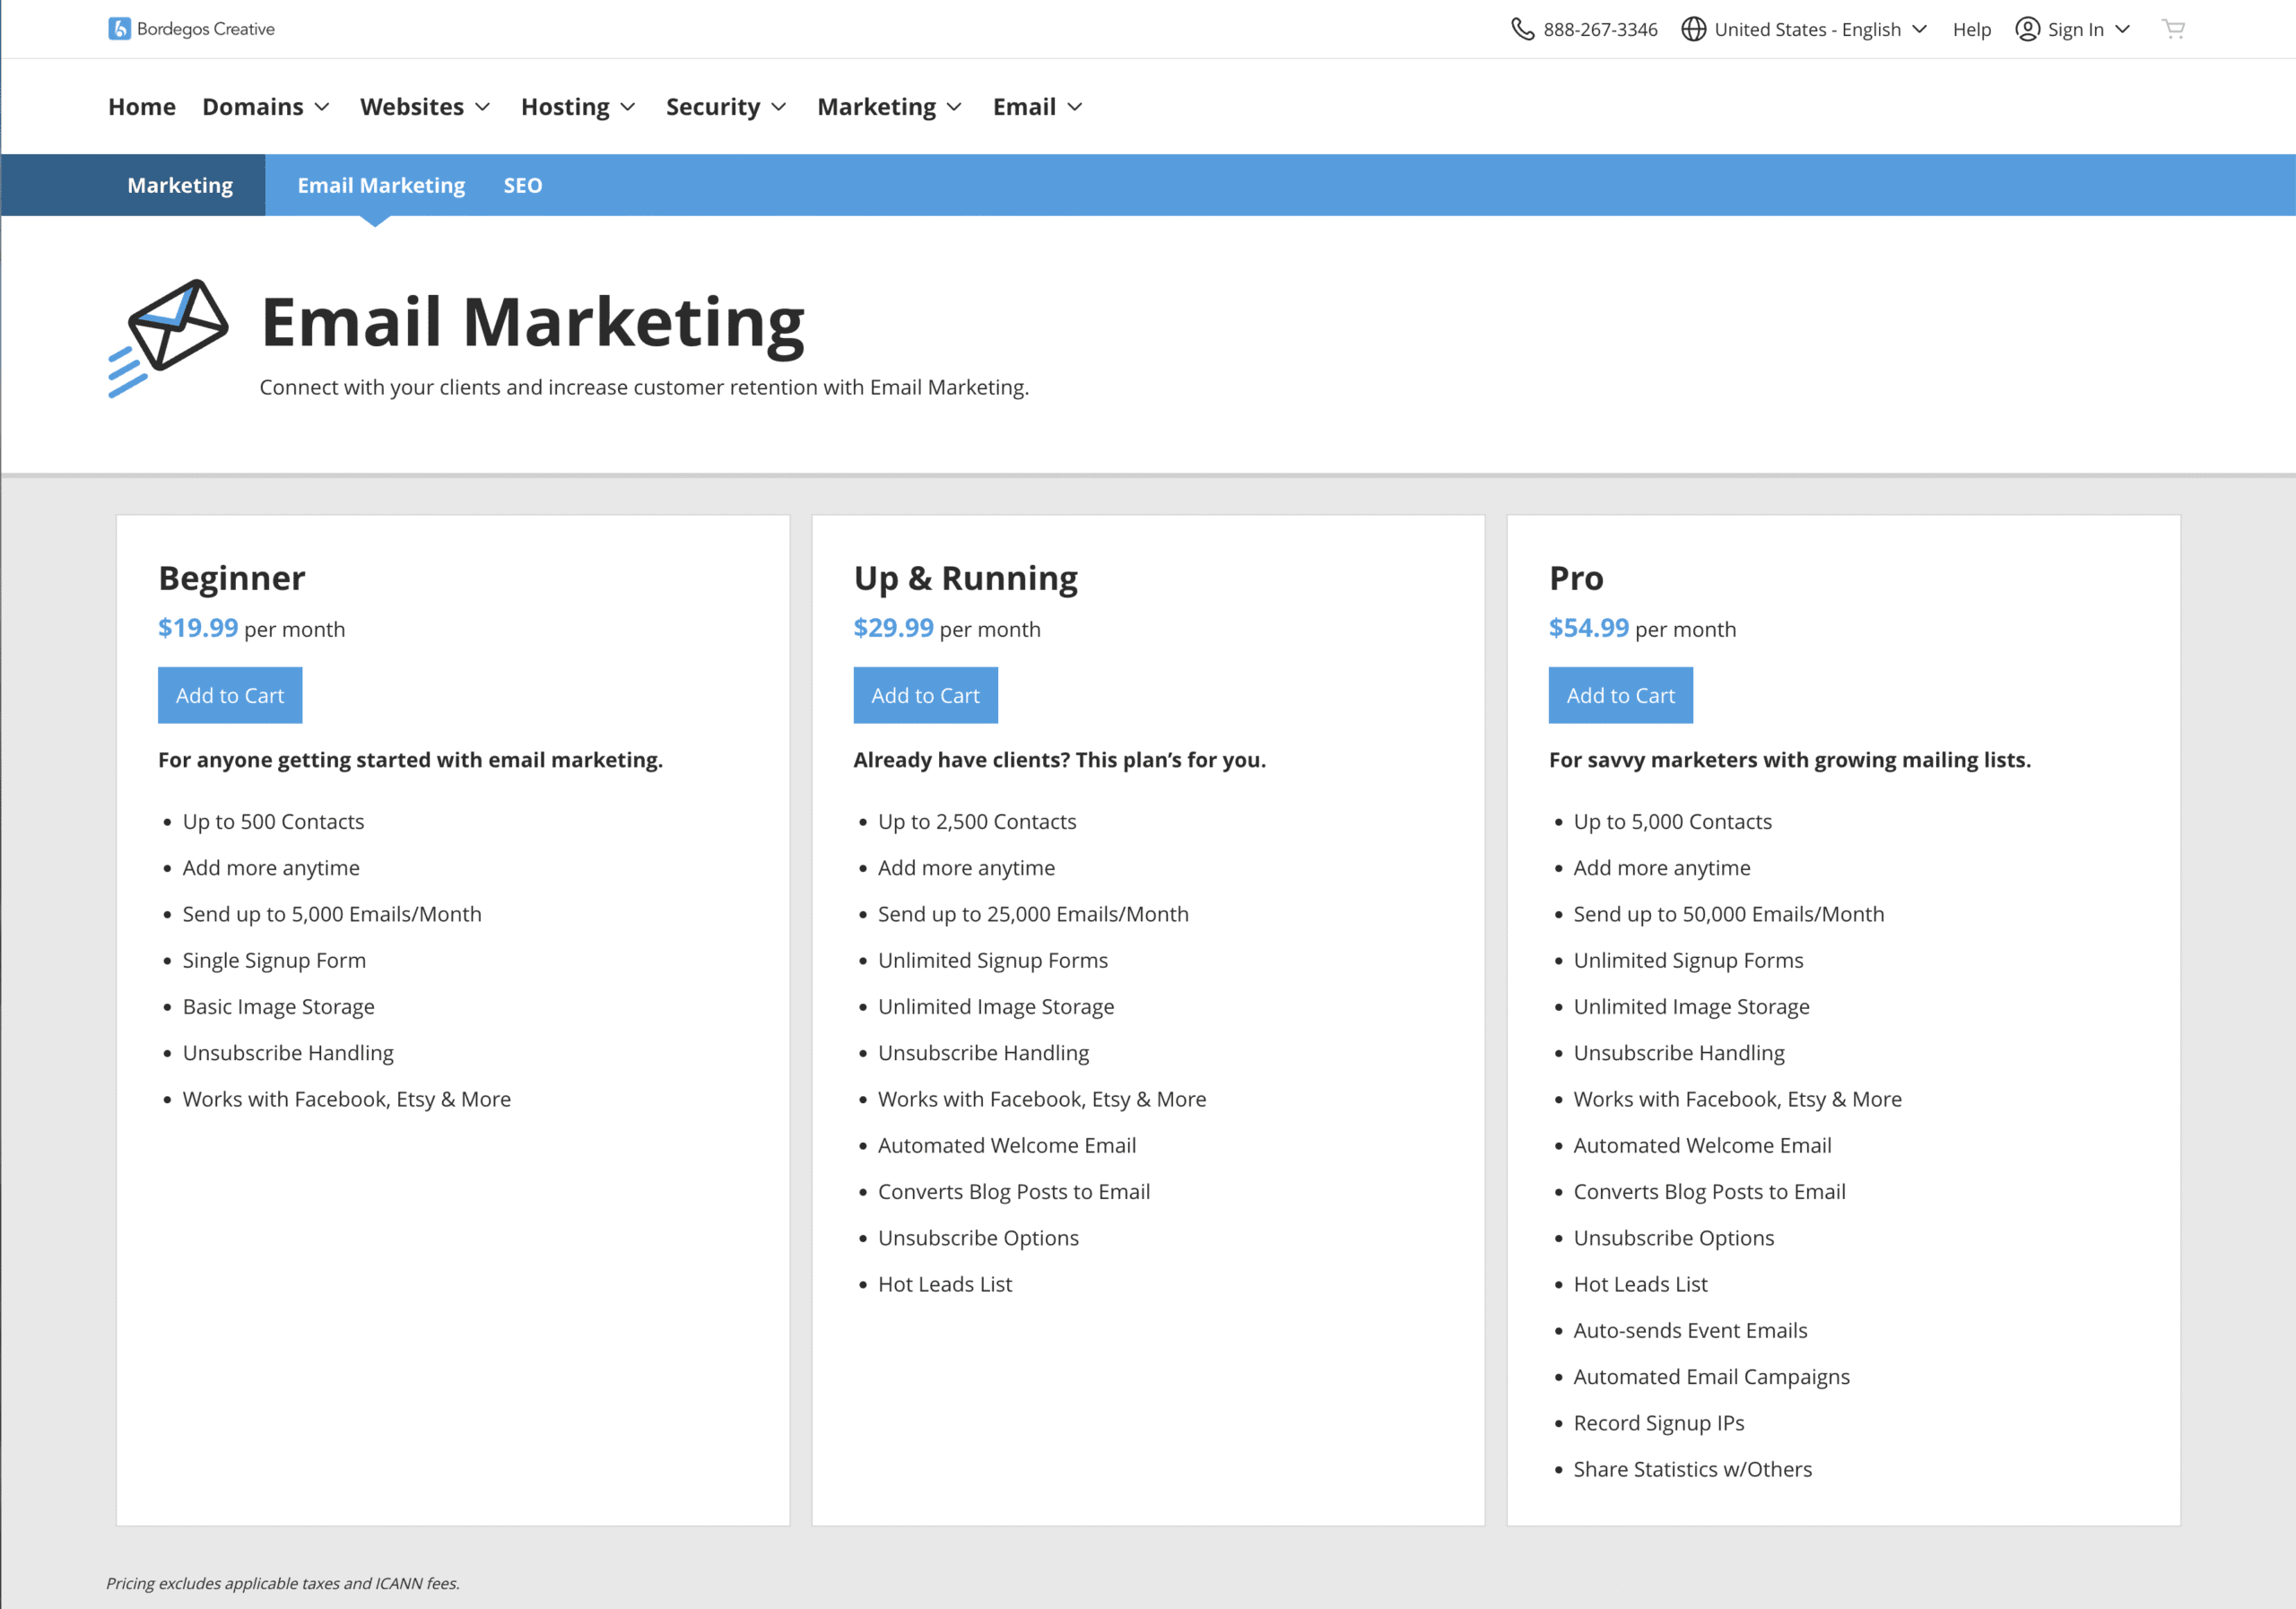This screenshot has height=1609, width=2296.
Task: Add the Up & Running plan to cart
Action: [x=925, y=695]
